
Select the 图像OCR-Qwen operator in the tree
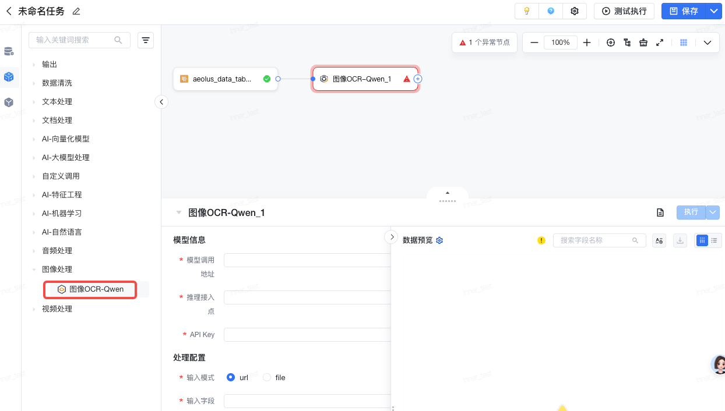pyautogui.click(x=90, y=289)
